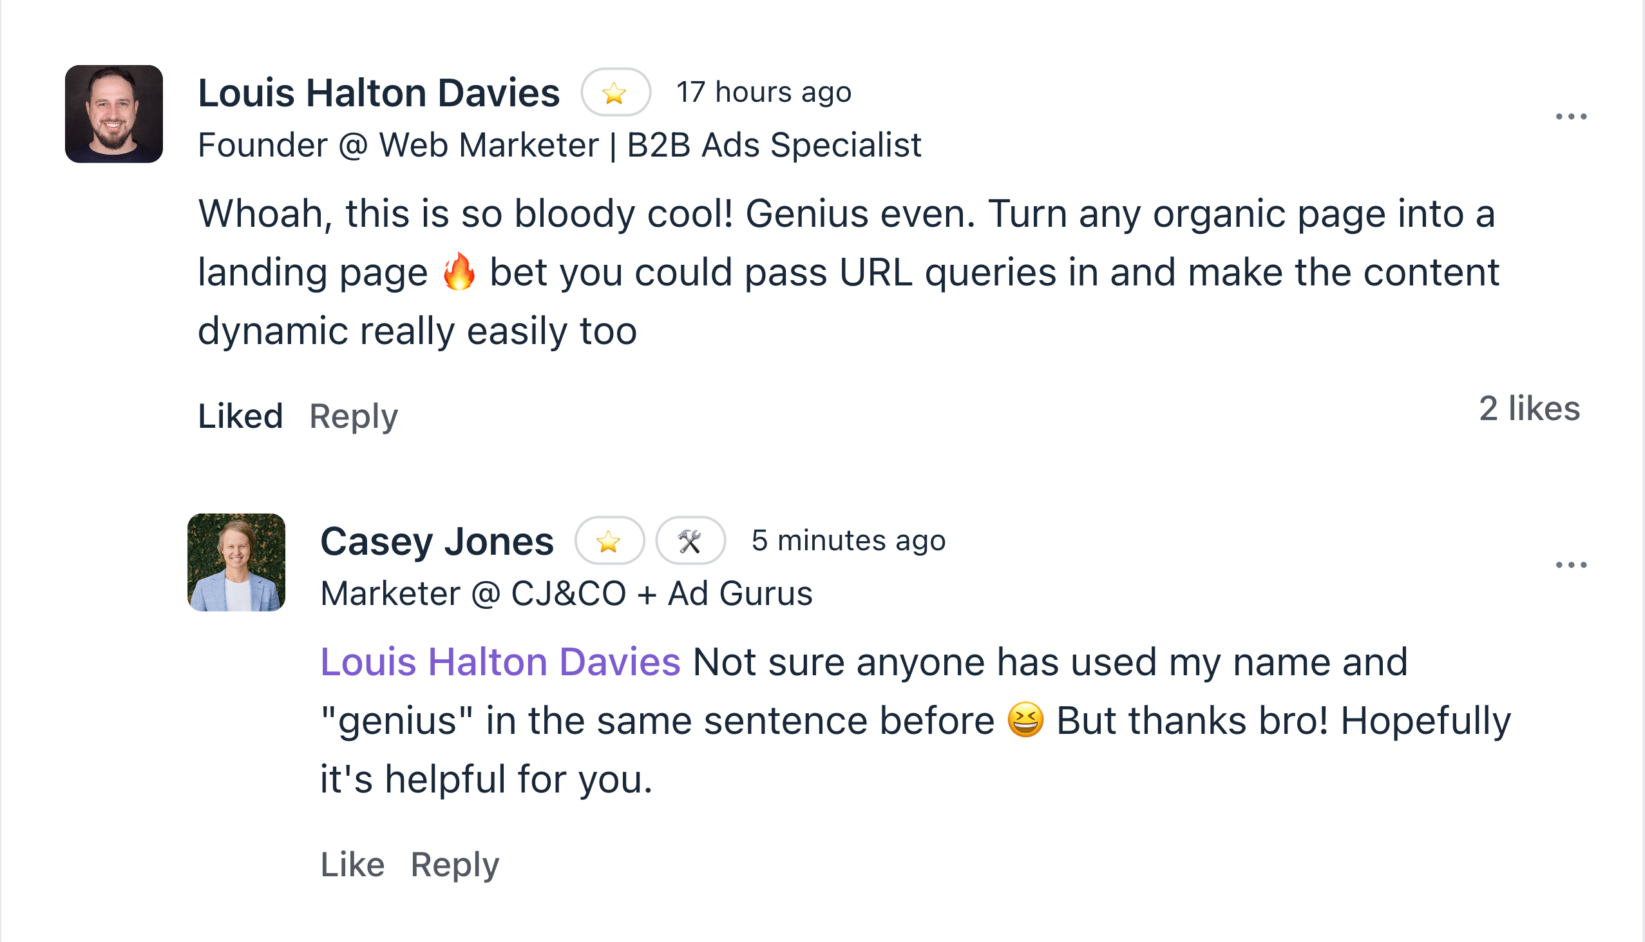This screenshot has width=1645, height=942.
Task: Open Louis Halton Davies' profile photo
Action: [x=114, y=114]
